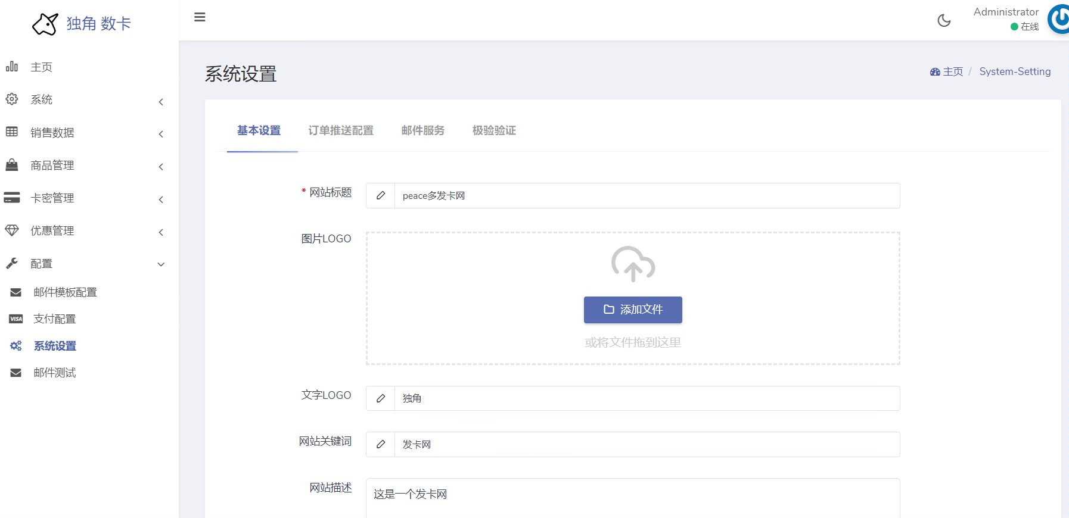Click the envelope icon beside 邮件测试
Viewport: 1069px width, 518px height.
tap(16, 373)
